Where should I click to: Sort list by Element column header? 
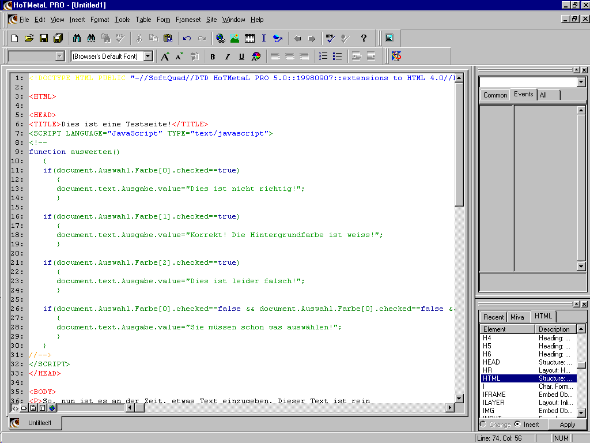507,329
